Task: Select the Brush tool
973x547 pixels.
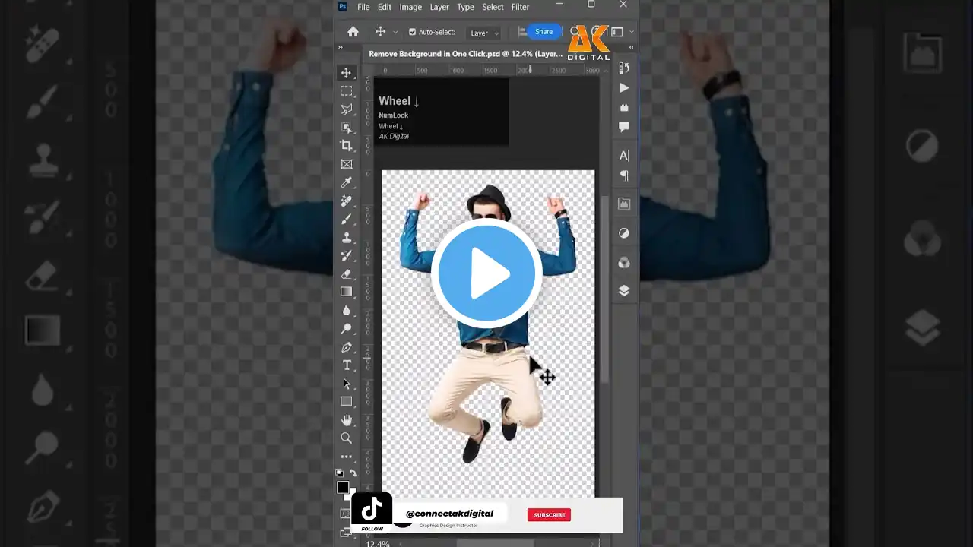Action: coord(346,219)
